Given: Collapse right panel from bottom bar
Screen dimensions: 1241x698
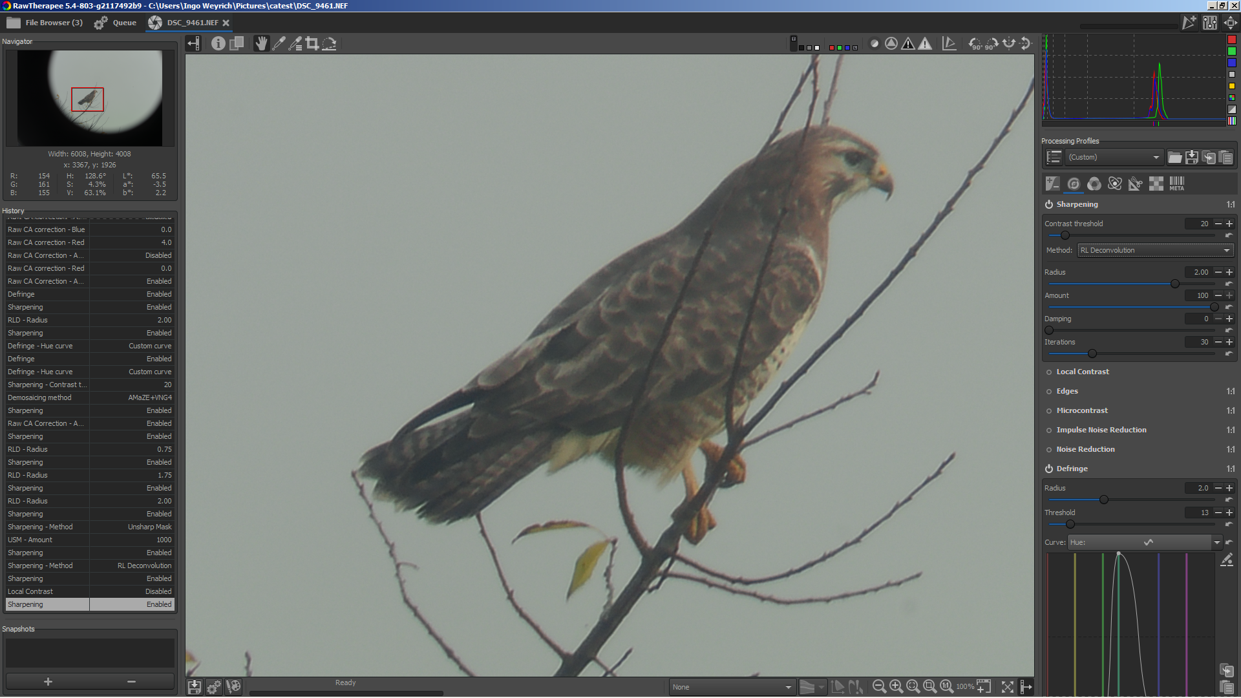Looking at the screenshot, I should pyautogui.click(x=1026, y=686).
